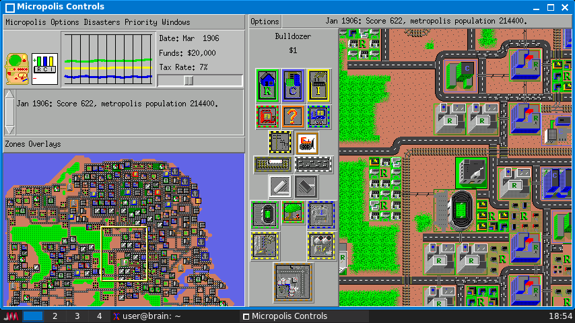Click the 'Bulldozer' tool name label

click(293, 36)
